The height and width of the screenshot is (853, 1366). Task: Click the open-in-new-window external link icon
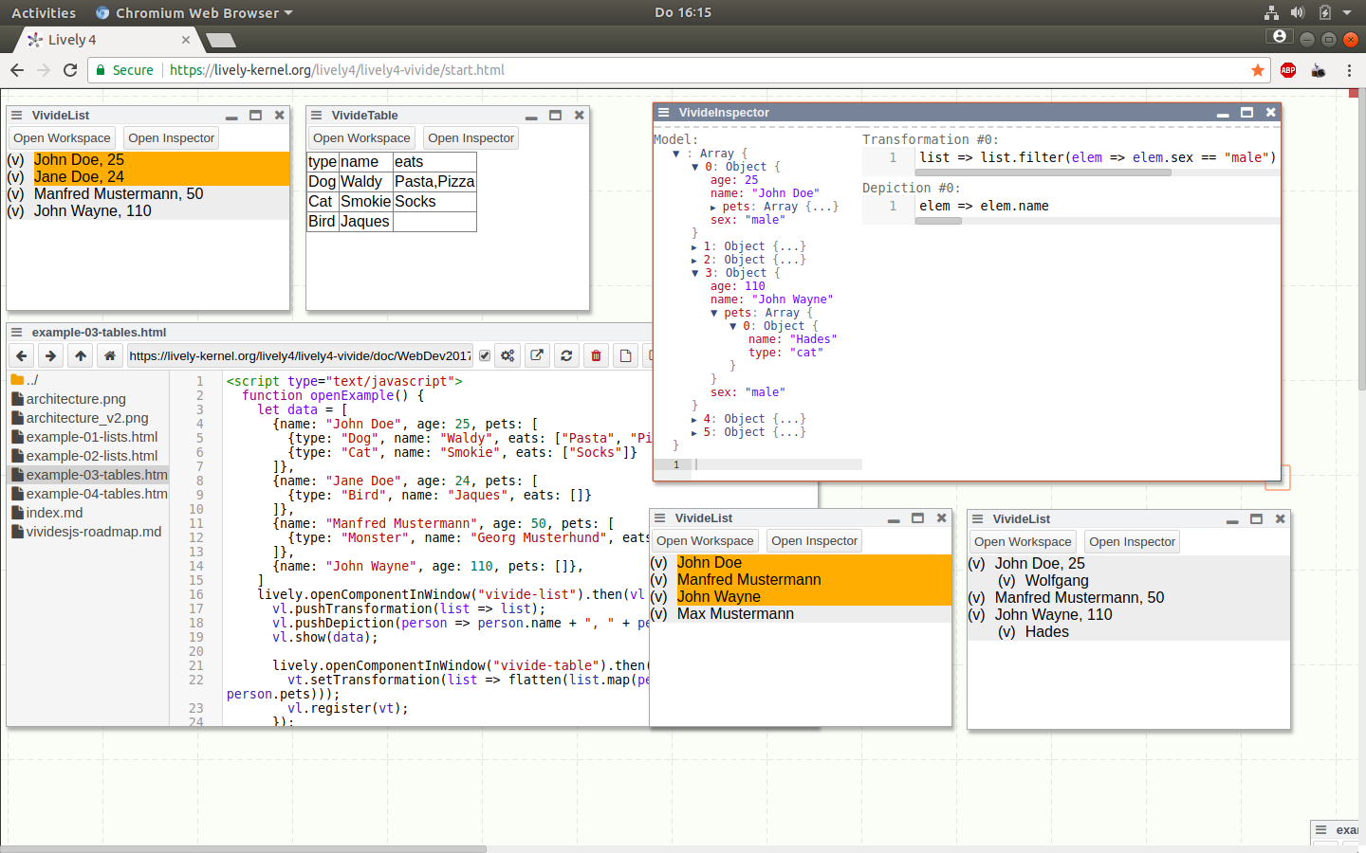click(x=537, y=355)
